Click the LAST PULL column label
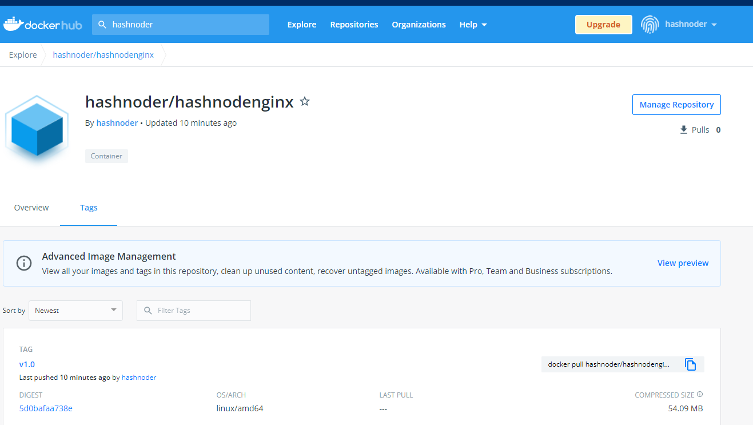 tap(396, 395)
